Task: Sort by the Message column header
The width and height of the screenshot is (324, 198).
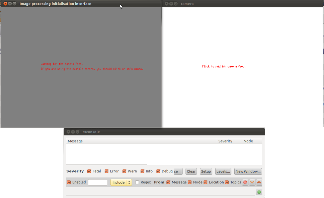Action: click(x=75, y=141)
